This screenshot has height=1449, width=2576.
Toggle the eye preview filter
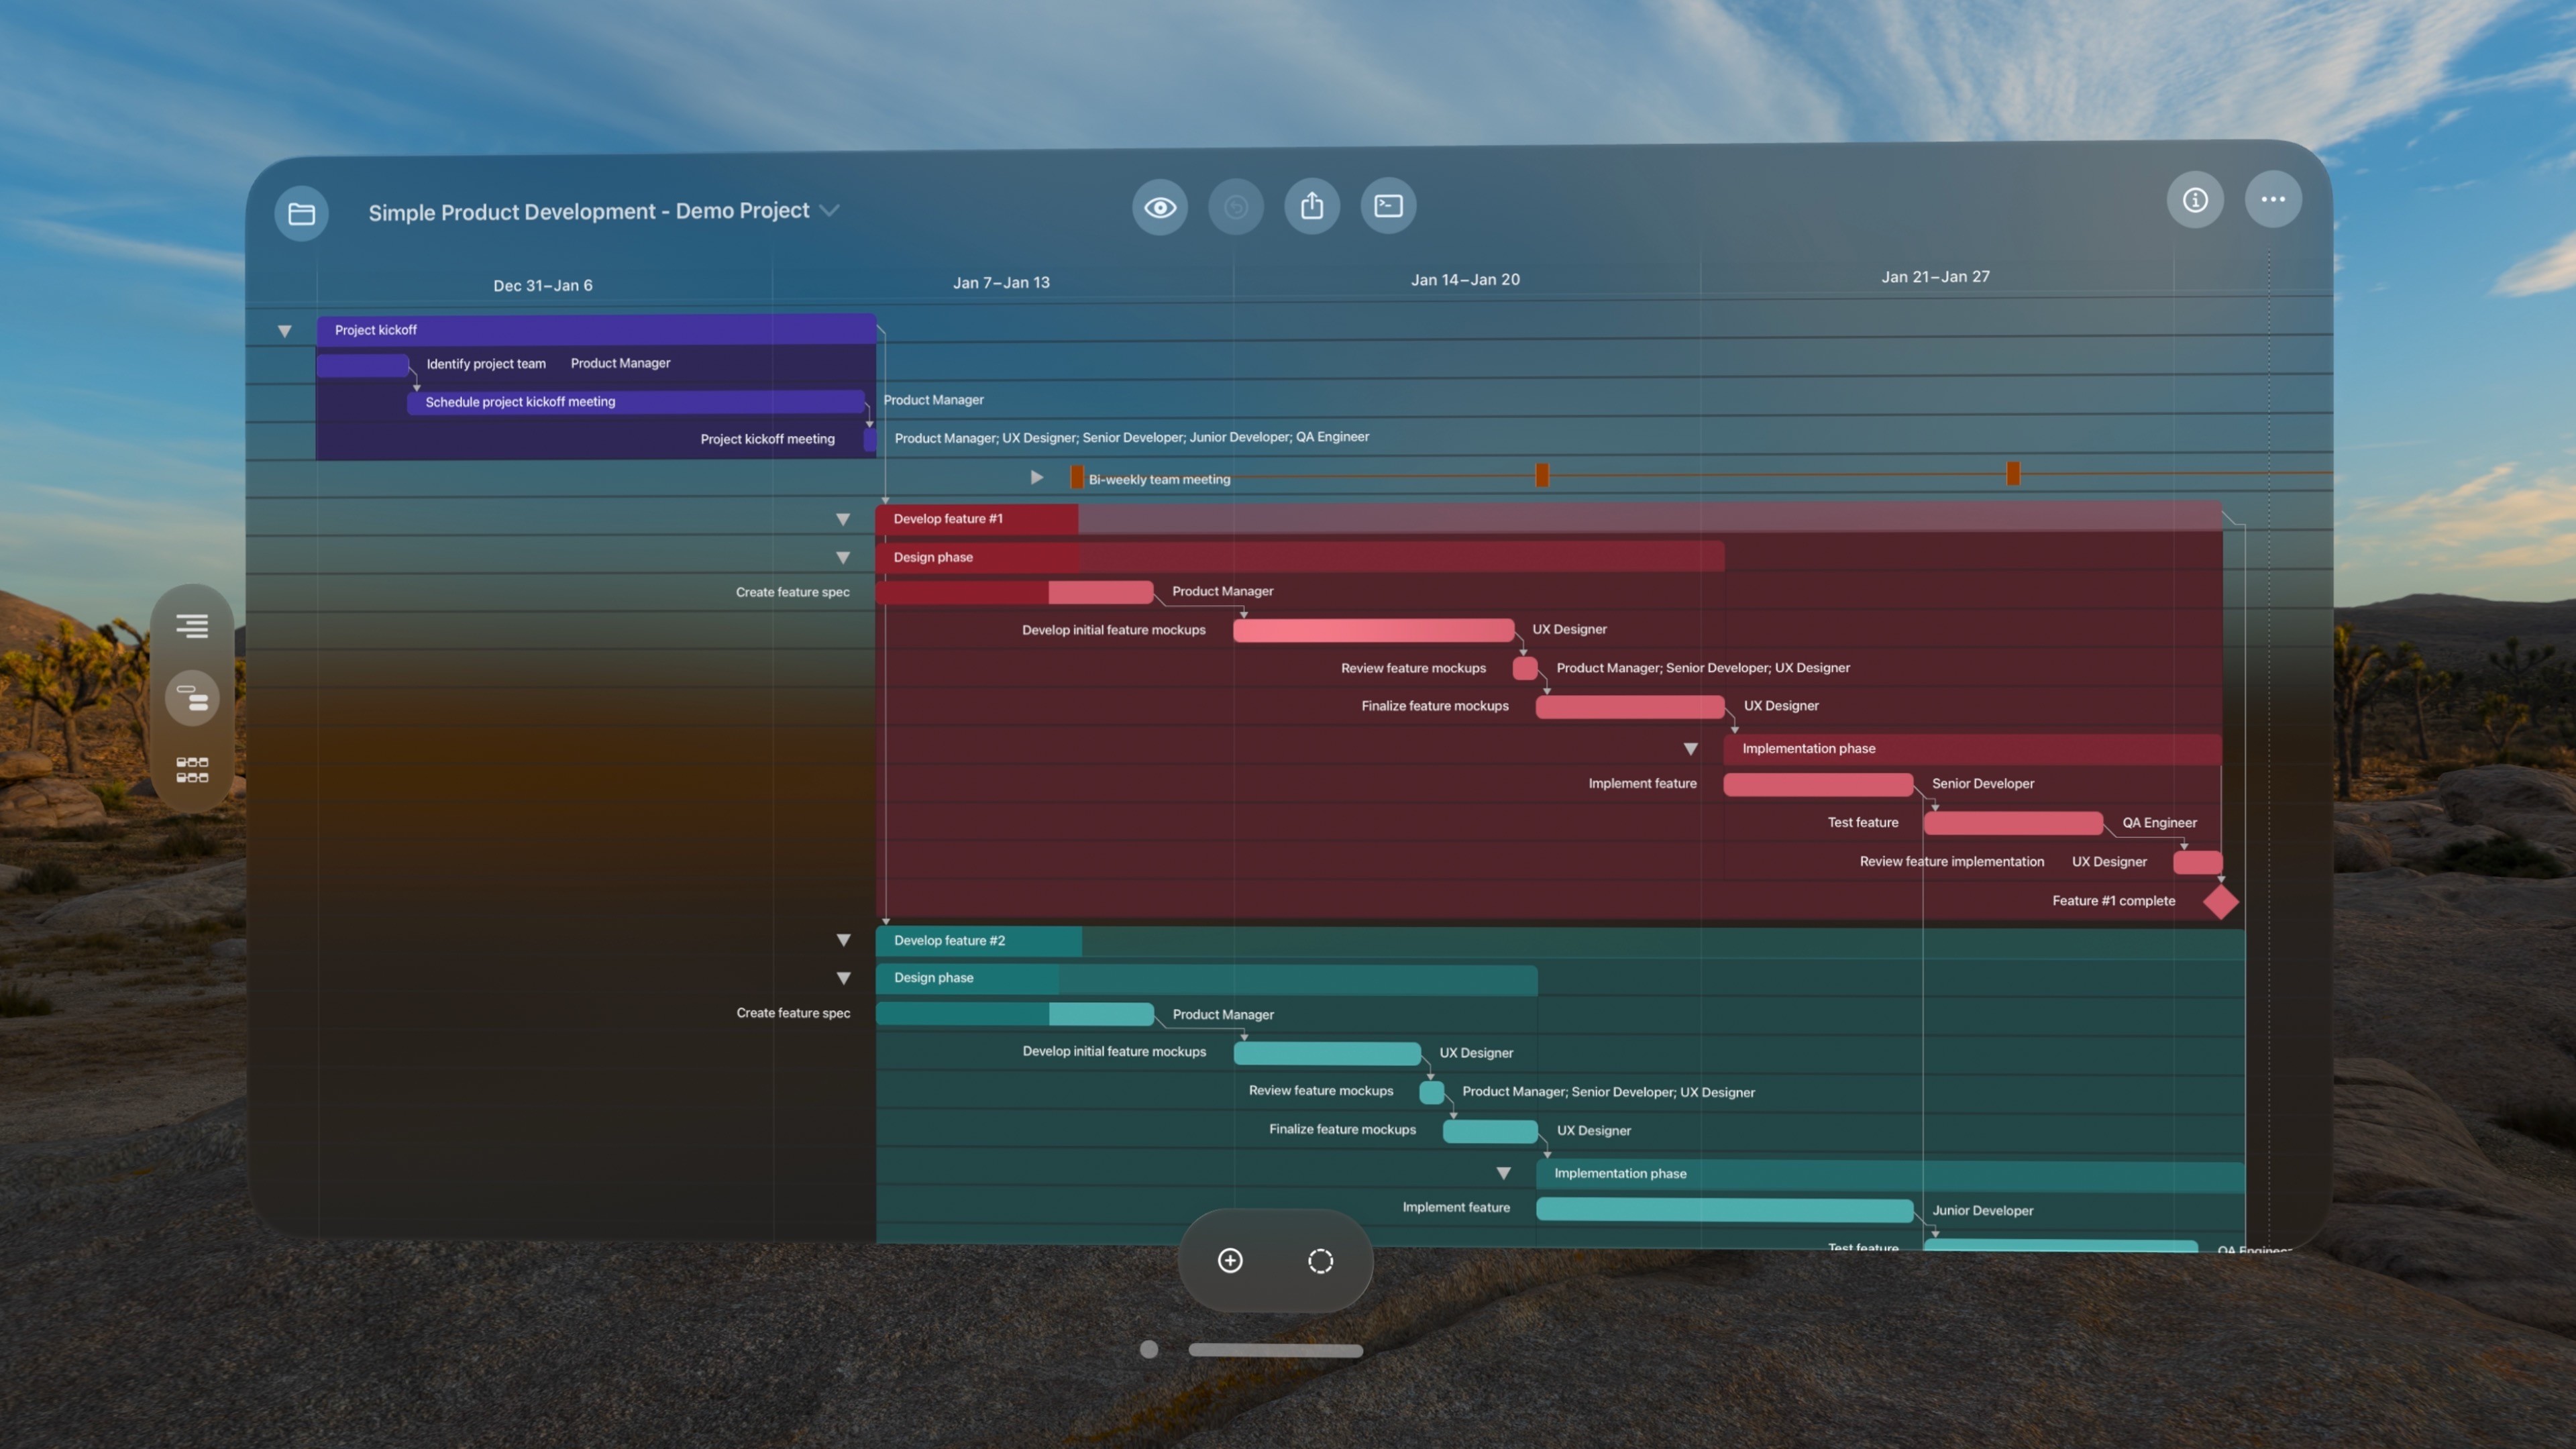click(1160, 206)
